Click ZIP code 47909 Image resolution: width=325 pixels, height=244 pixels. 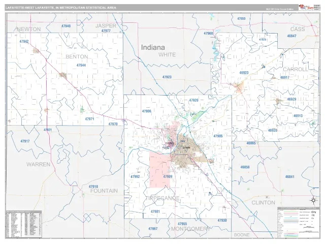point(168,177)
